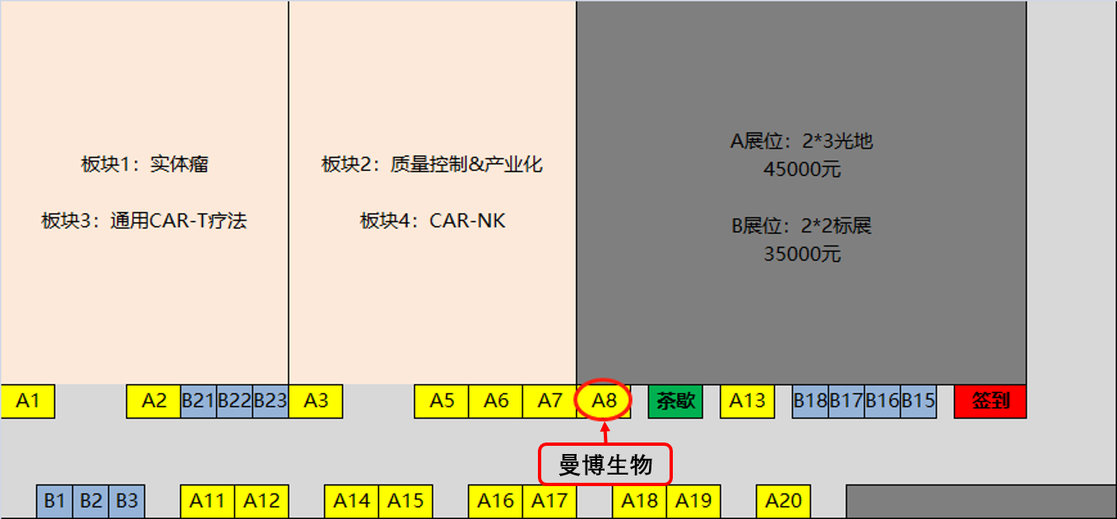Click the text 板块3:通用CAR-T疗法
1117x519 pixels.
tap(145, 220)
